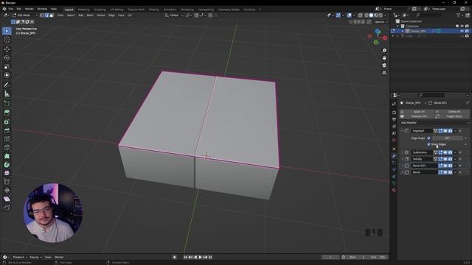Open the Mesh menu in viewport header
Viewport: 472px width, 265px height.
(90, 15)
